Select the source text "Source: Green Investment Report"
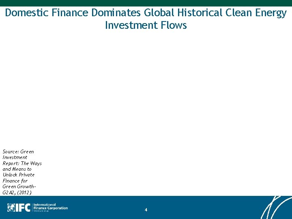292x219 pixels. [18, 157]
